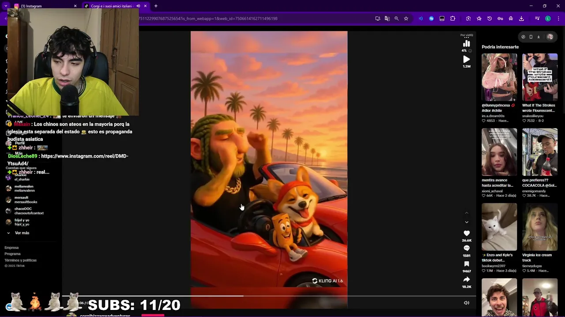Mute the video with speaker icon

click(x=467, y=303)
